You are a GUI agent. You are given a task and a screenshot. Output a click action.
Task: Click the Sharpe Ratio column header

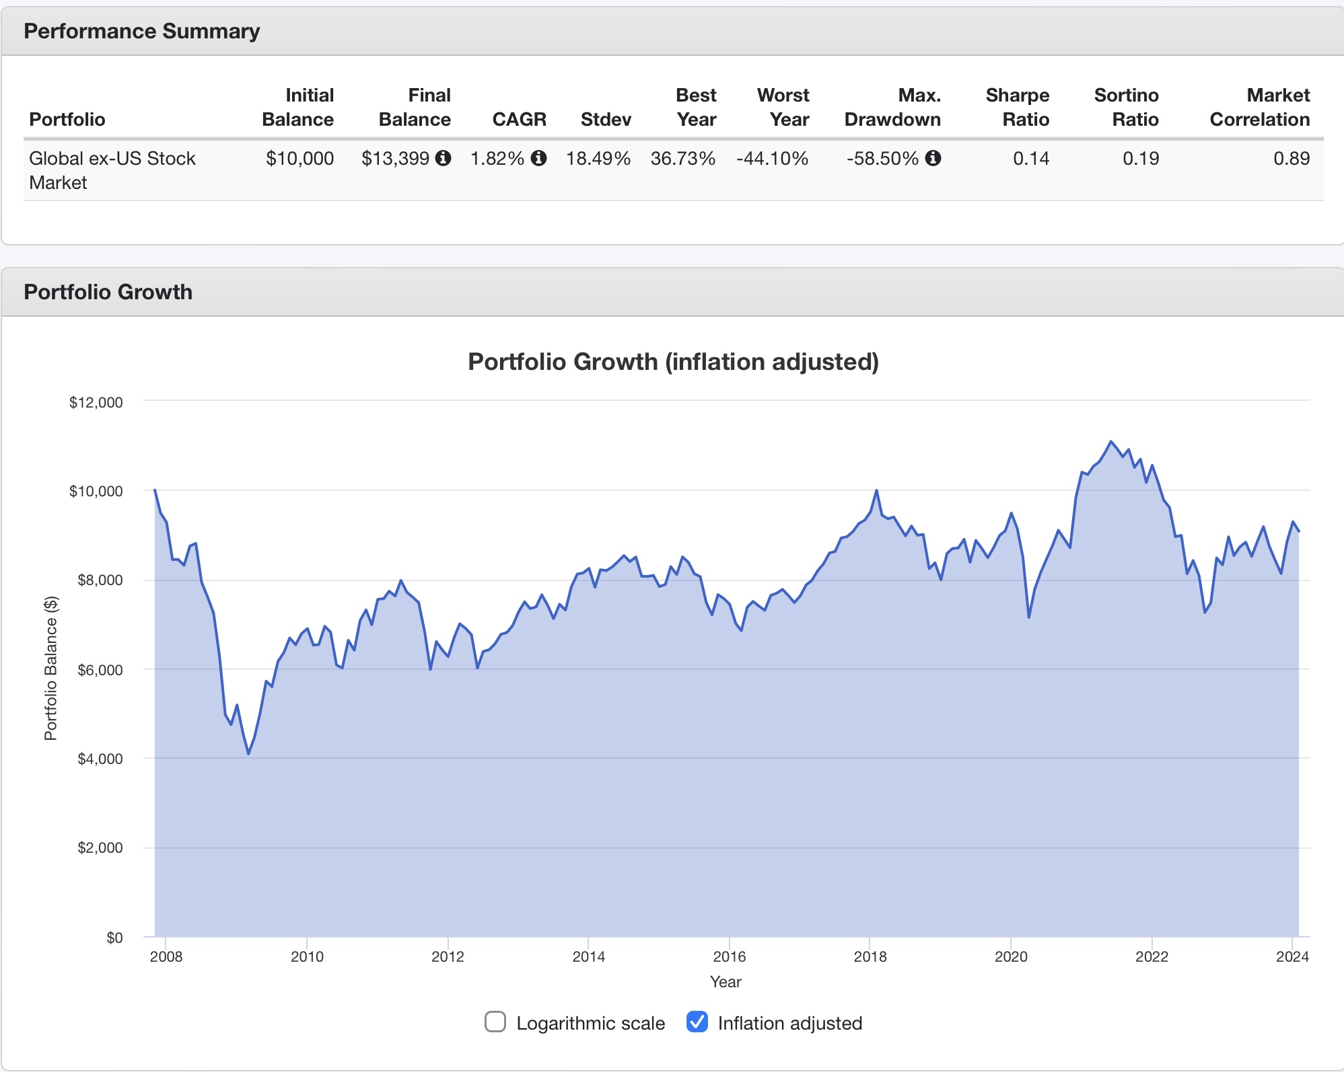[x=1017, y=107]
